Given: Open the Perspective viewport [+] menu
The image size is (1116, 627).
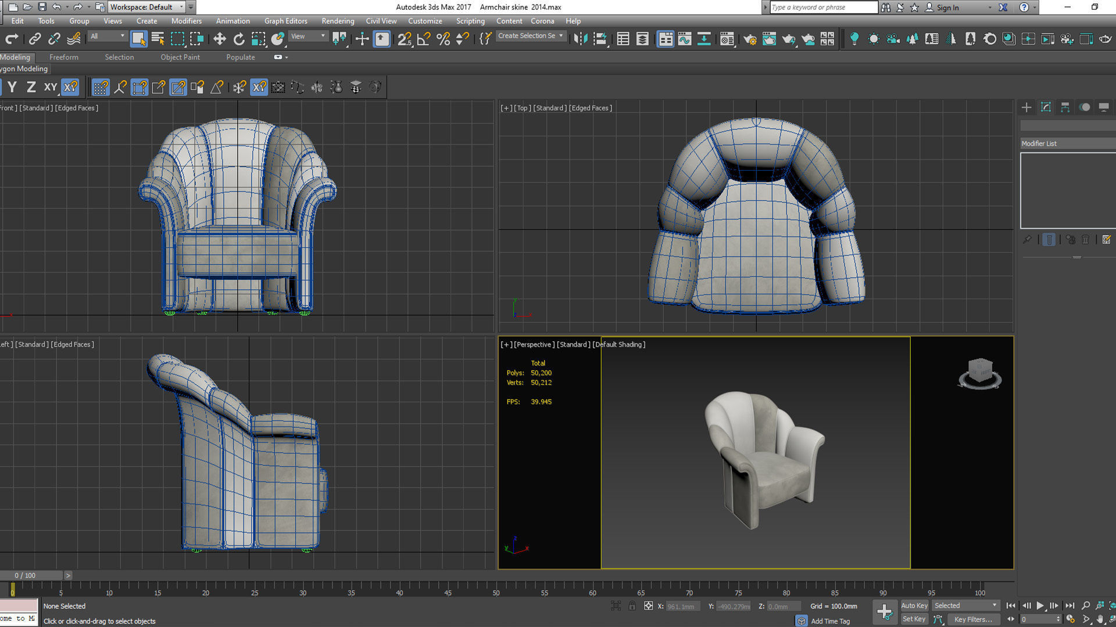Looking at the screenshot, I should (506, 344).
